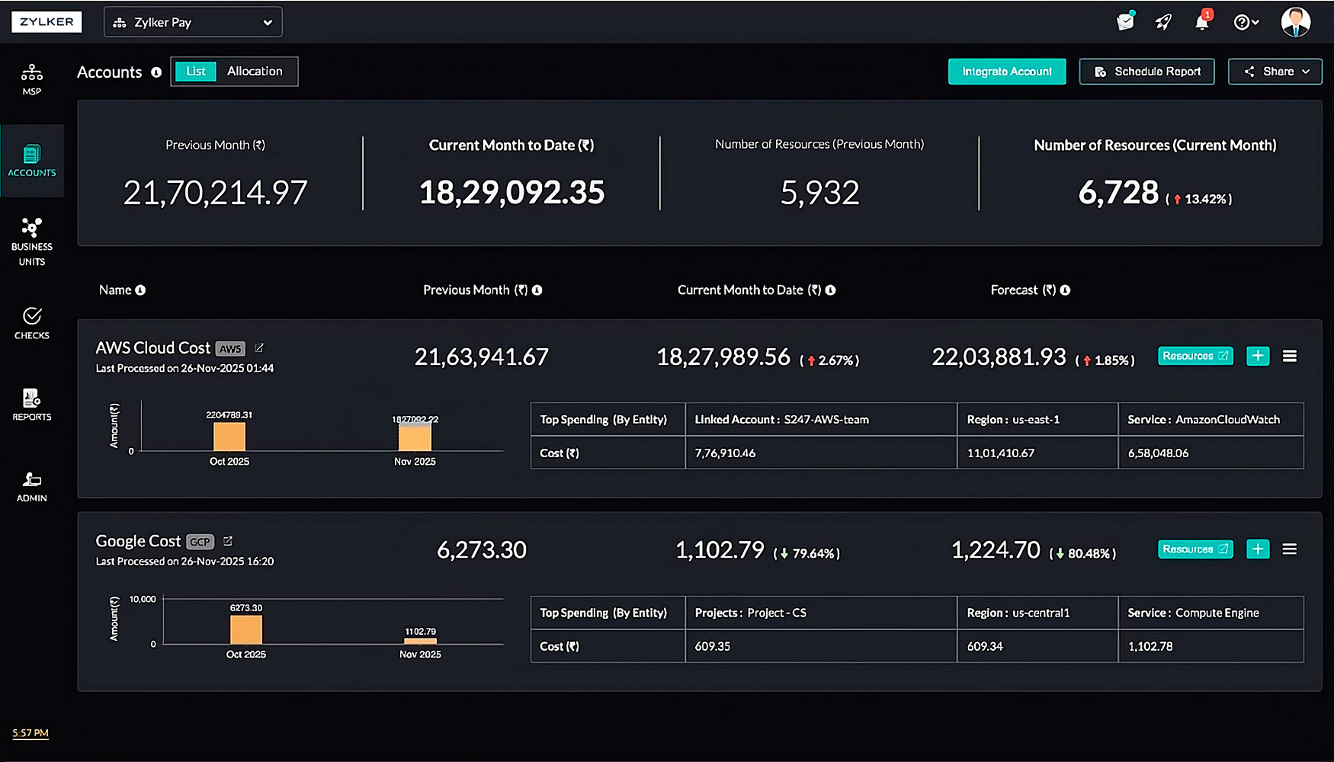The image size is (1334, 762).
Task: Open the Checks section
Action: tap(31, 322)
